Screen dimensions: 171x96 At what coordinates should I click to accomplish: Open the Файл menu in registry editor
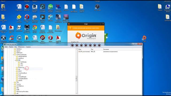coord(6,47)
